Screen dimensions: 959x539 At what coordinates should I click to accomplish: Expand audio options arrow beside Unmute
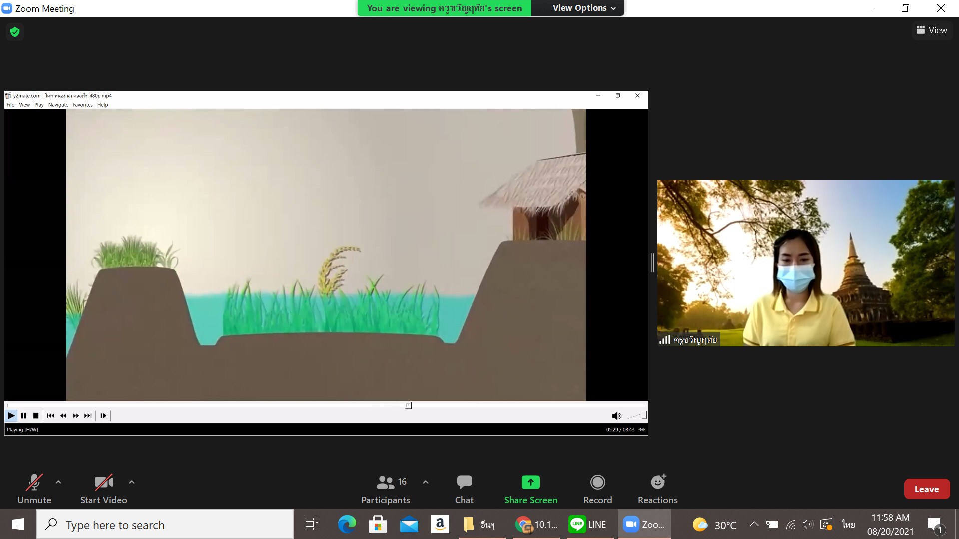click(58, 482)
